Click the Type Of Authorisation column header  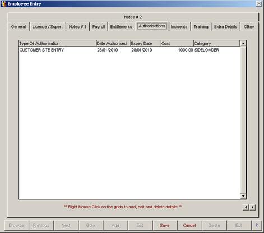[x=57, y=44]
